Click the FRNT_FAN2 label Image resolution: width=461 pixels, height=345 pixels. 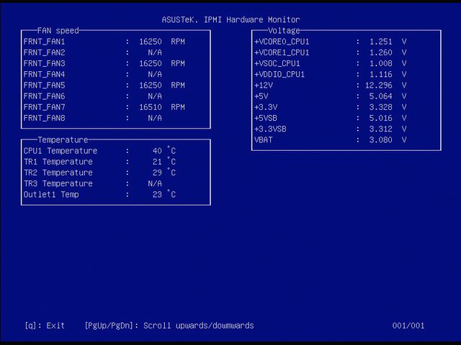click(44, 52)
